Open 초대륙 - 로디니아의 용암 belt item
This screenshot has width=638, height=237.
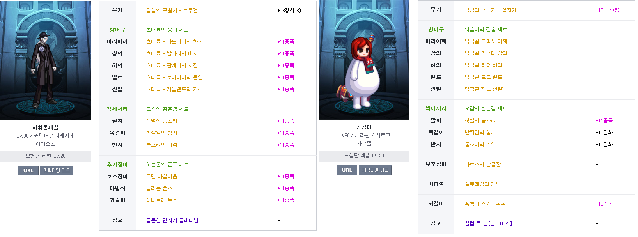tap(174, 77)
